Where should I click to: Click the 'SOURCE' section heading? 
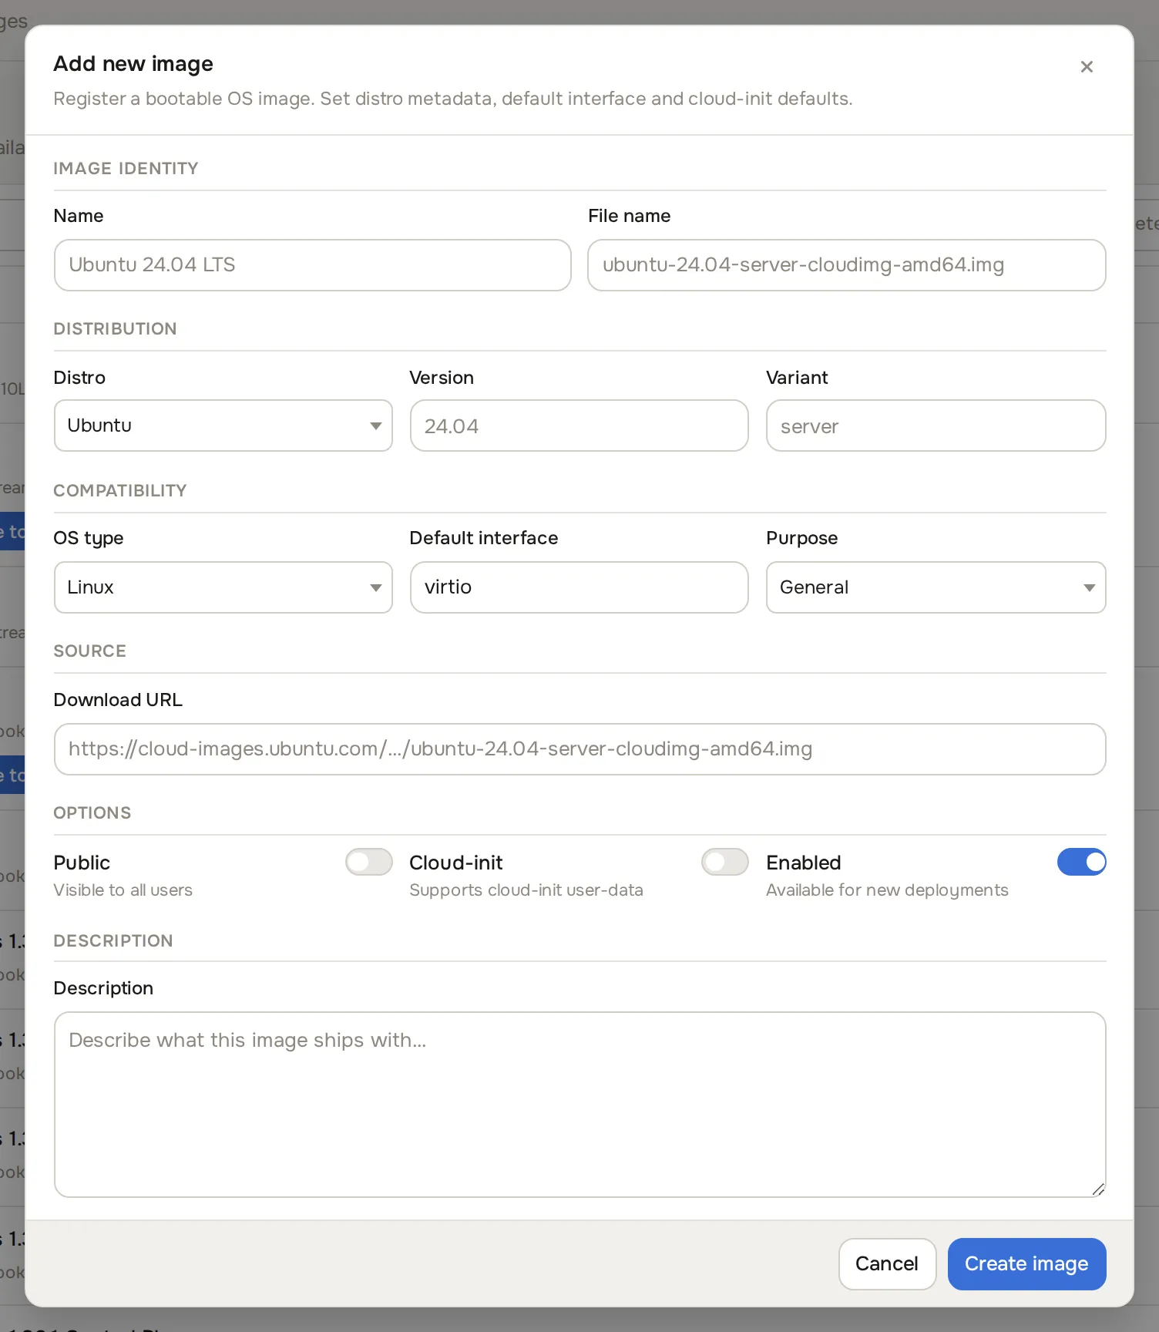point(90,651)
